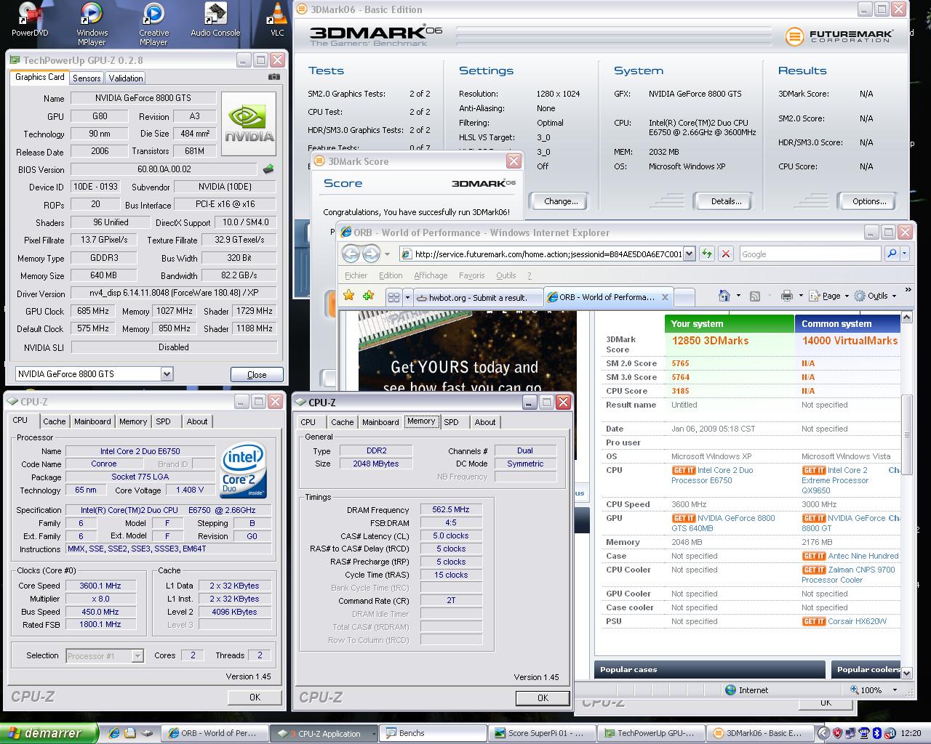The image size is (931, 744).
Task: Open Cache tab in right CPU-Z window
Action: pyautogui.click(x=342, y=422)
